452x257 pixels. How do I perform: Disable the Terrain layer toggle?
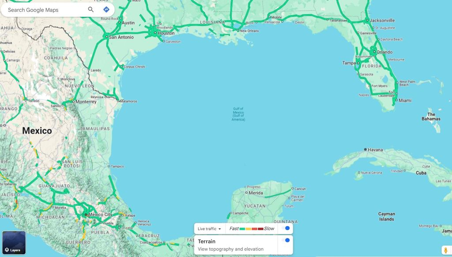pos(287,240)
